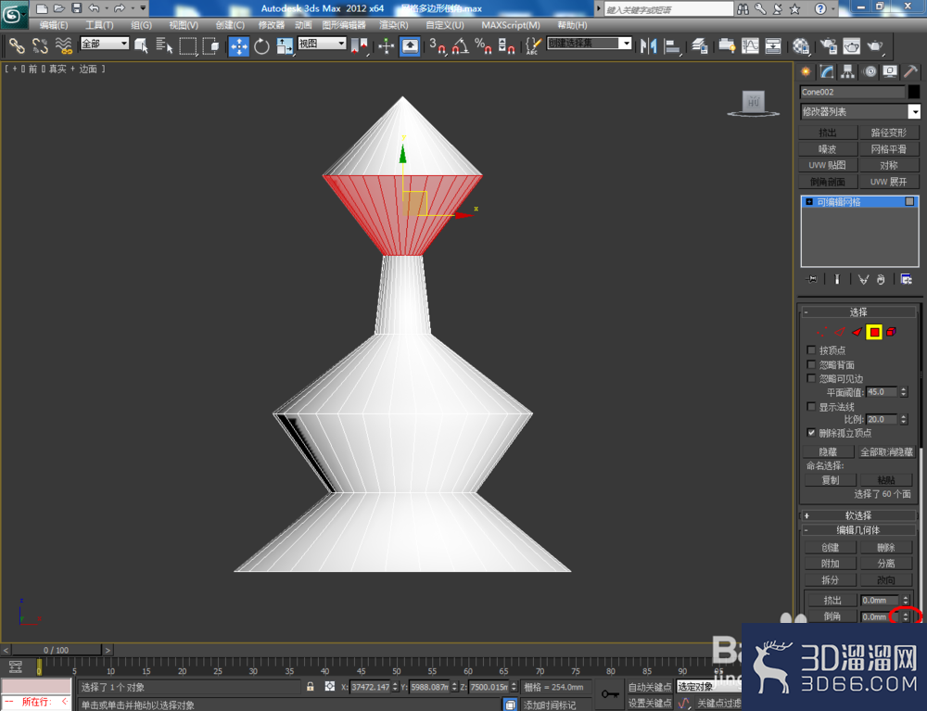
Task: Click Use Pivot Point Center icon
Action: point(360,46)
